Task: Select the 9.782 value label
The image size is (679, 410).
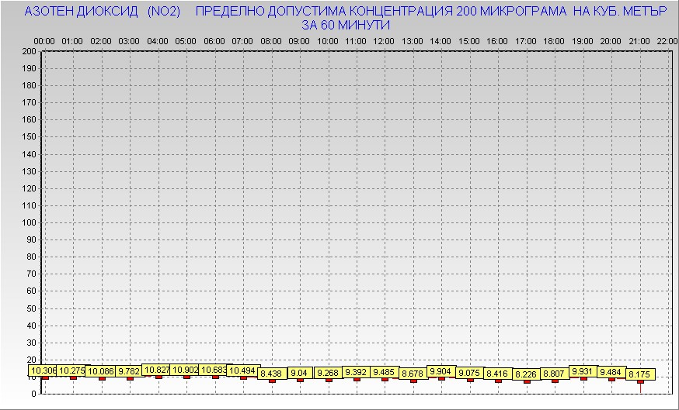Action: tap(129, 371)
